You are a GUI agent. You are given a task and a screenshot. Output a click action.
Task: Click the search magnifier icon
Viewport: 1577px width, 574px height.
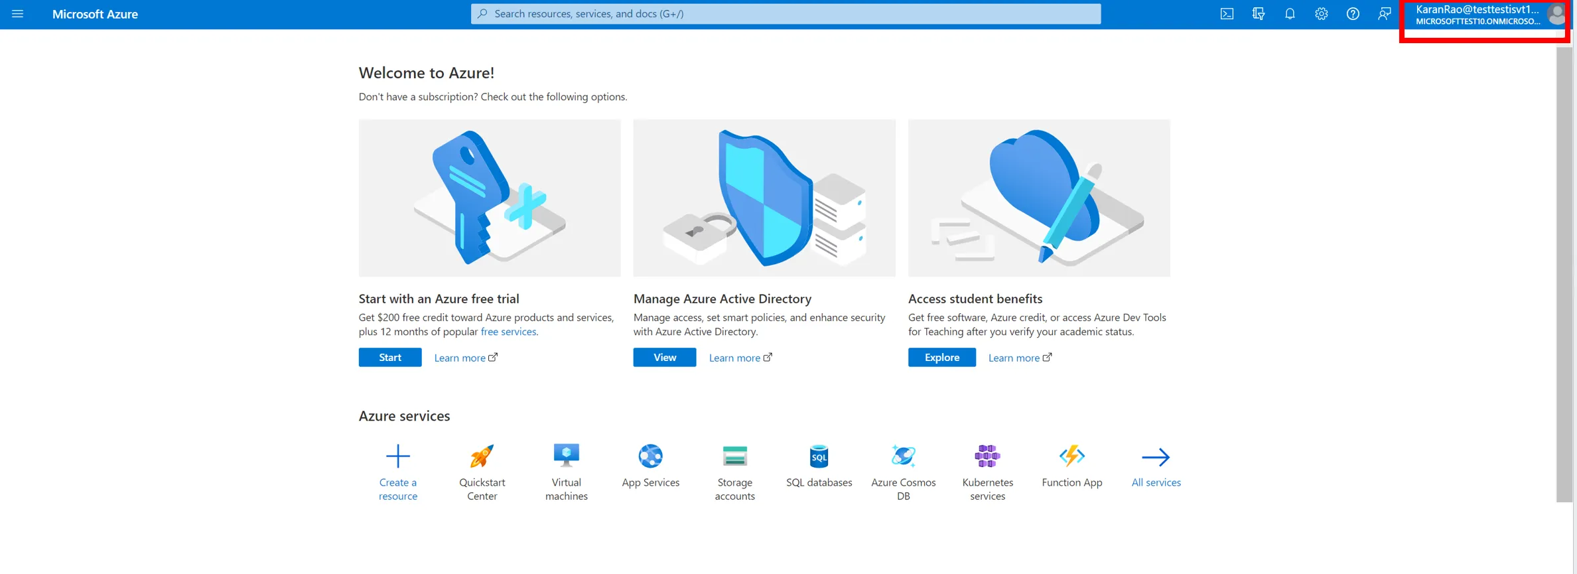[x=482, y=14]
